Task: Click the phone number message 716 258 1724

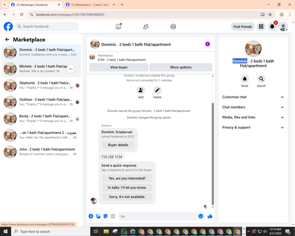Action: click(x=112, y=157)
